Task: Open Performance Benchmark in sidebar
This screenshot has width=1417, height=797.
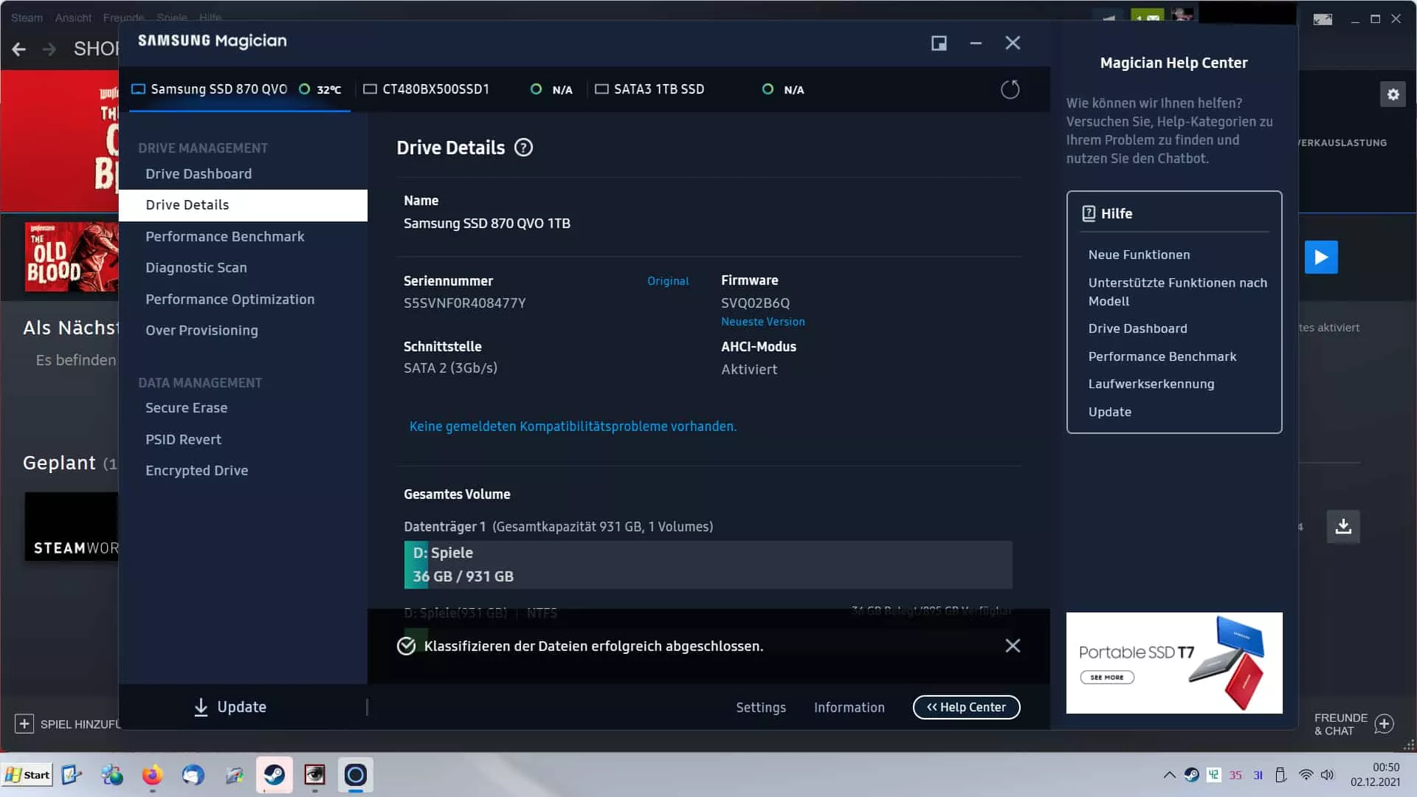Action: click(224, 236)
